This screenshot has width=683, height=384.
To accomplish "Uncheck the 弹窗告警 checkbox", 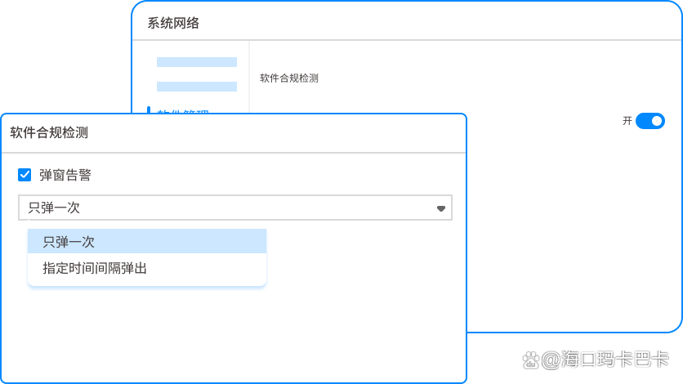I will [x=25, y=175].
